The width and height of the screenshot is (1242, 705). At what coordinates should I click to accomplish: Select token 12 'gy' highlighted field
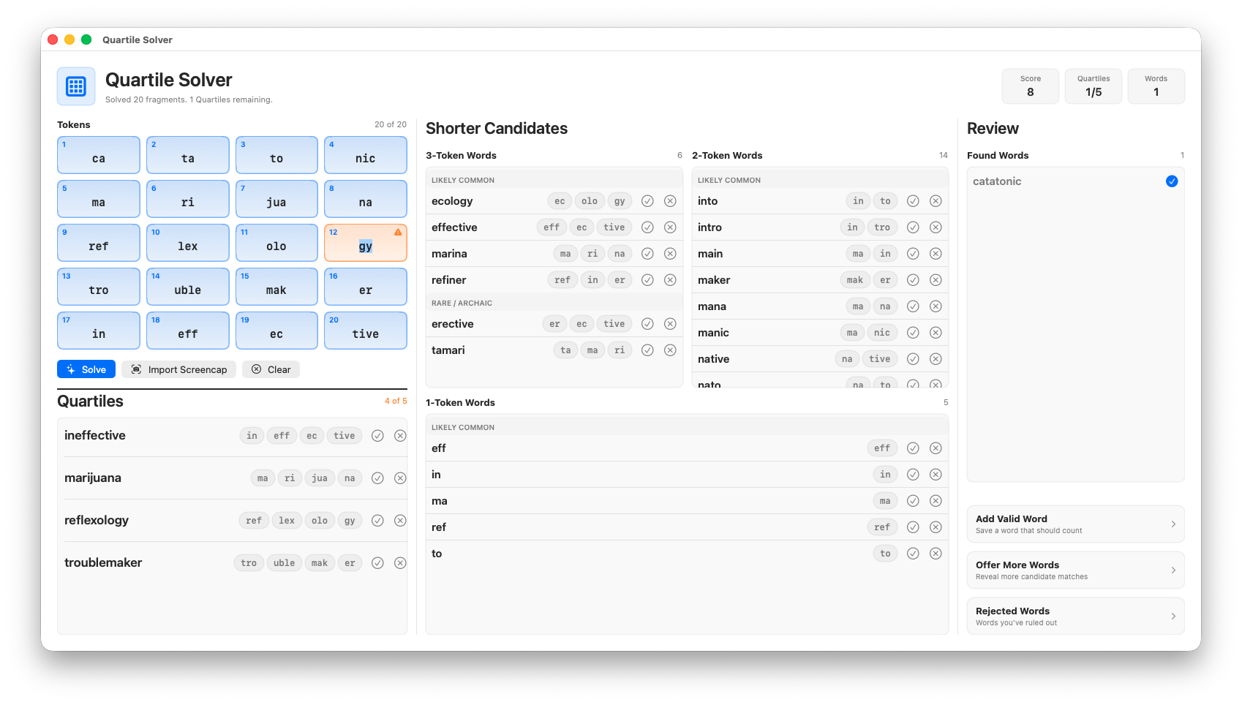pyautogui.click(x=366, y=243)
